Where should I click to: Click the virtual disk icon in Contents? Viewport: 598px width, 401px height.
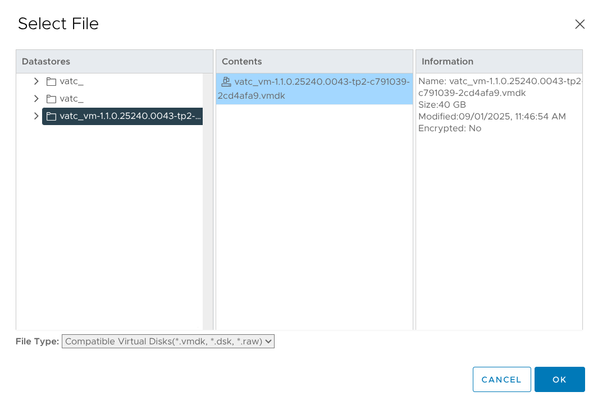point(226,82)
